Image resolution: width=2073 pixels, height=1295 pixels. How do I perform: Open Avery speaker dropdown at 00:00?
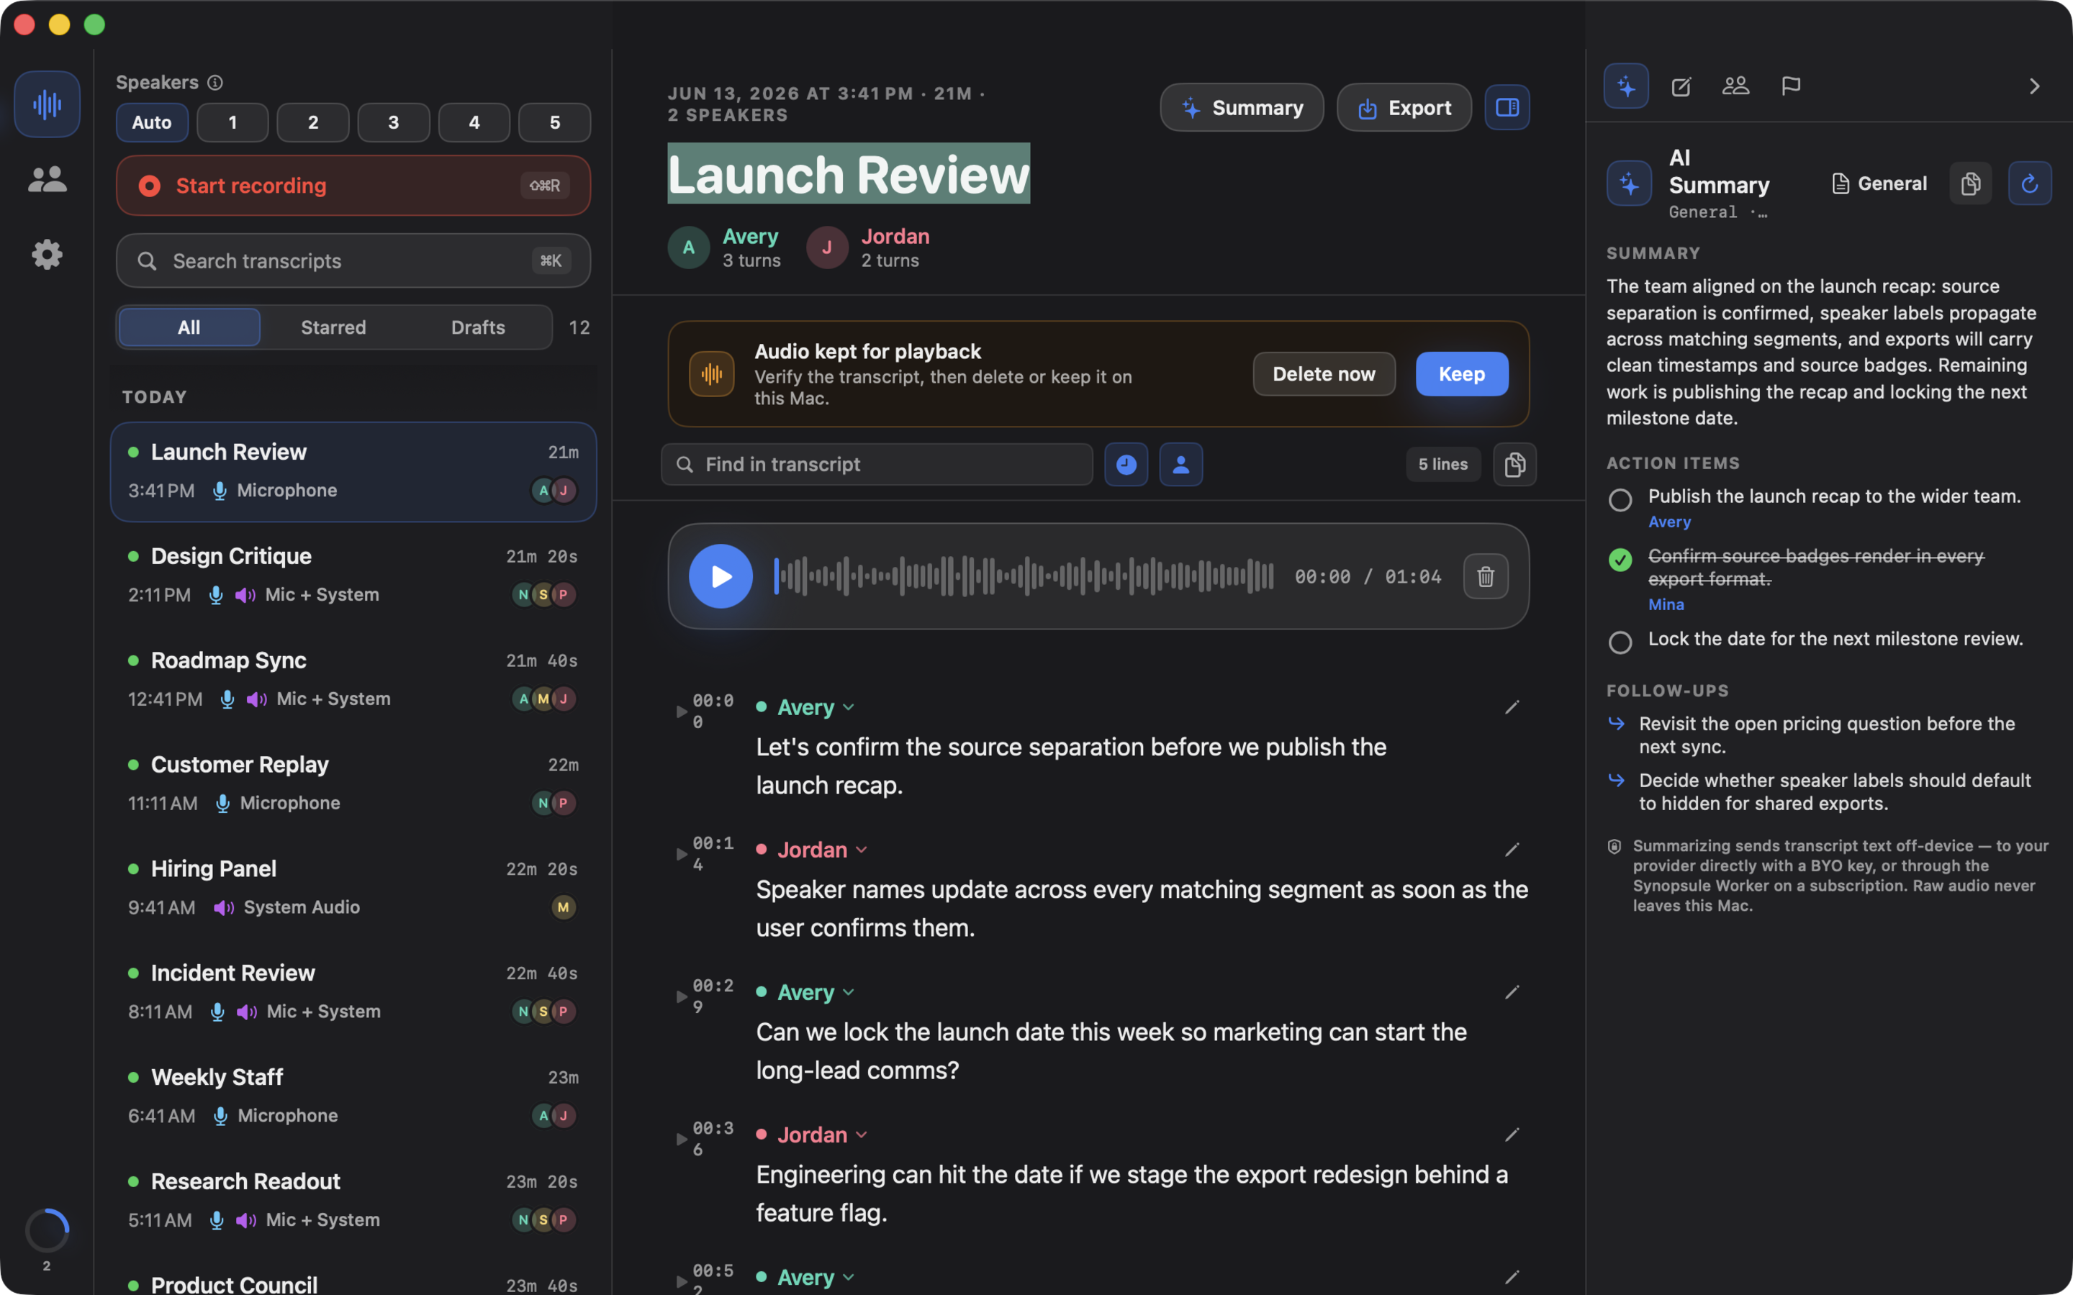pyautogui.click(x=806, y=707)
